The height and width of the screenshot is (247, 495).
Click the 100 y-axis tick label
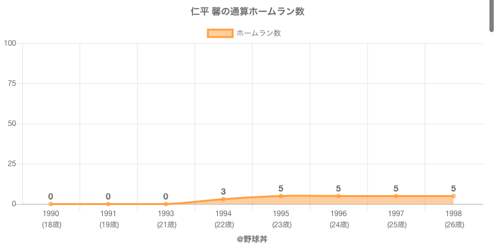[9, 43]
